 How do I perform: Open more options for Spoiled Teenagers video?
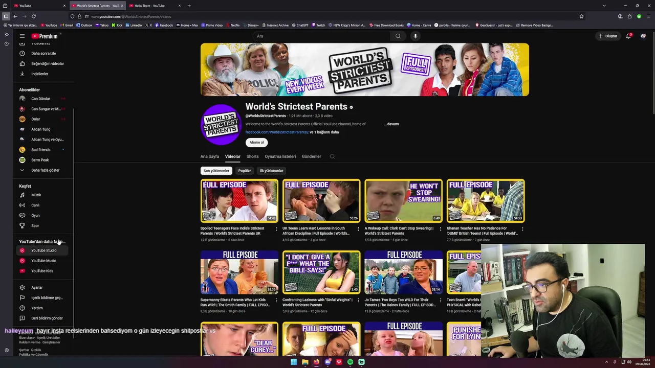click(x=276, y=229)
